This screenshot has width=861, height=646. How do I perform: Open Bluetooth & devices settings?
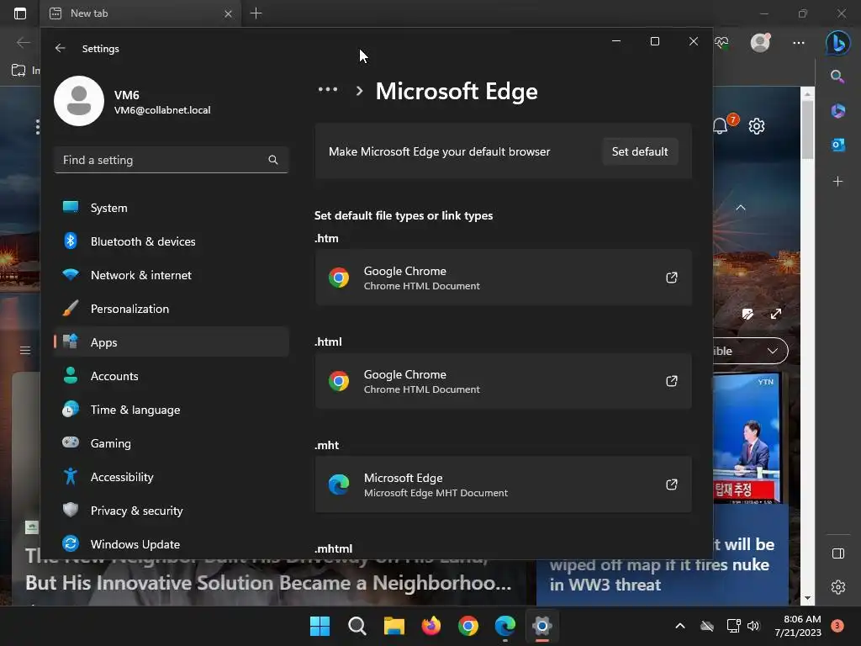click(x=172, y=241)
